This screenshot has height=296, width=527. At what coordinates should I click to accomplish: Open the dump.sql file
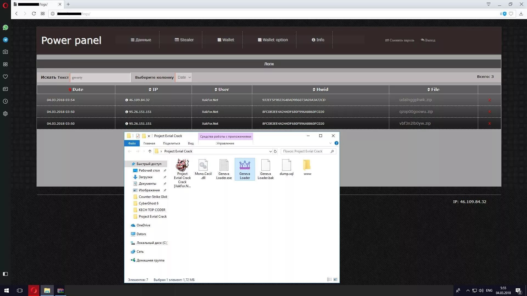286,167
